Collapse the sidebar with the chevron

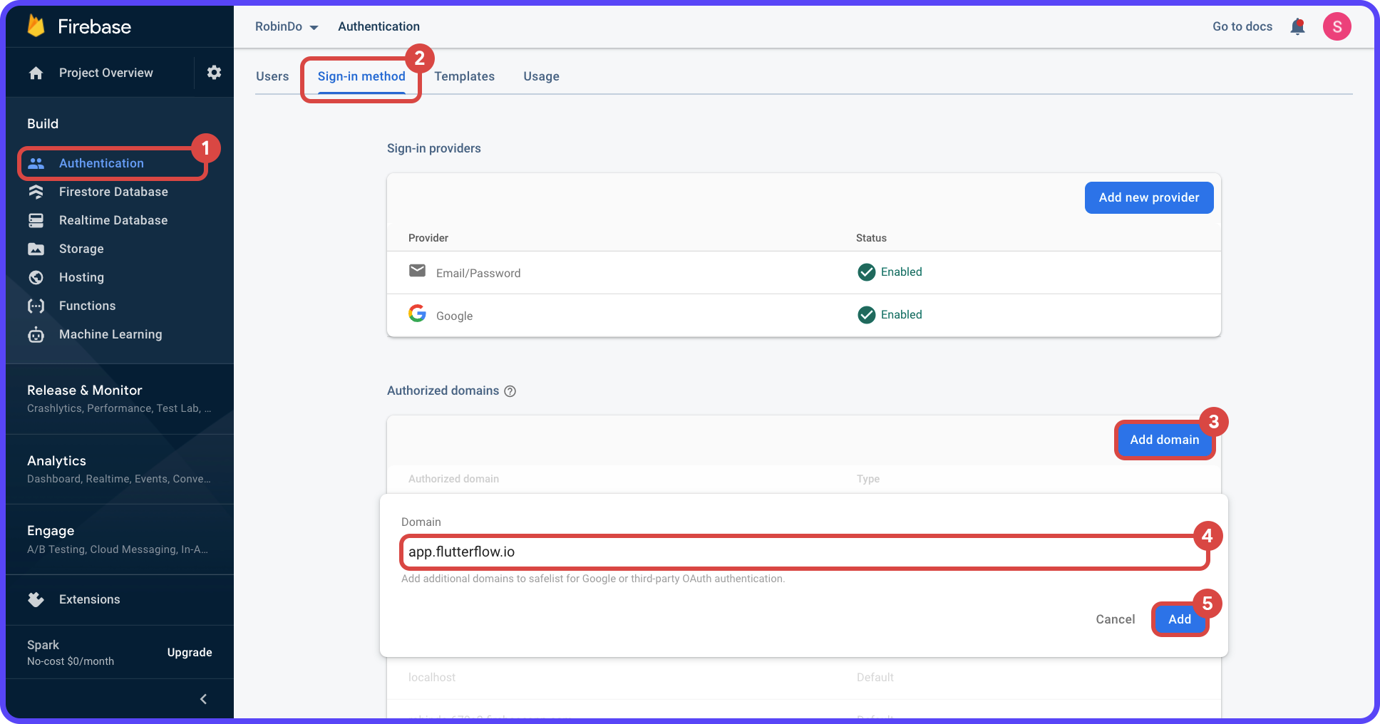202,698
